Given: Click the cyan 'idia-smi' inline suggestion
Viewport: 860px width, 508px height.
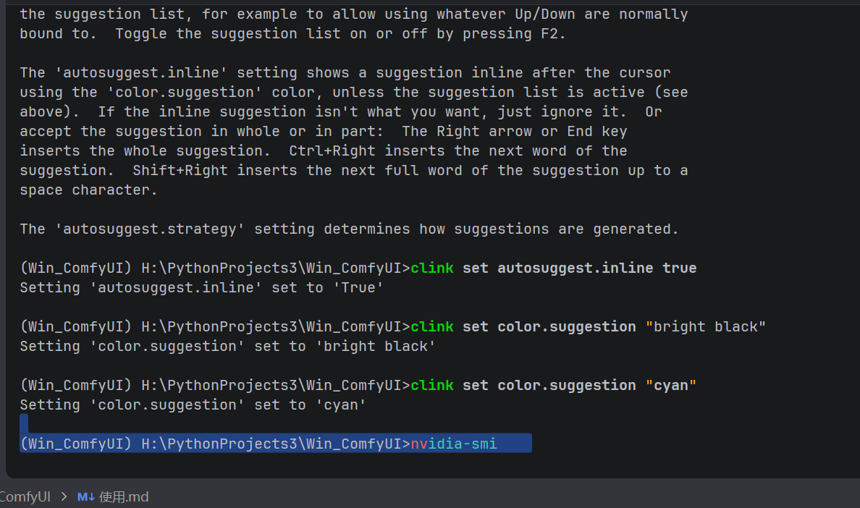Looking at the screenshot, I should (463, 444).
